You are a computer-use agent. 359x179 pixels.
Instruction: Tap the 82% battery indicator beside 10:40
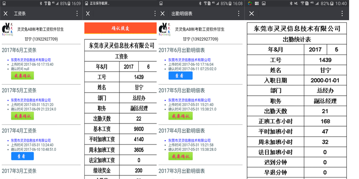tap(328, 4)
